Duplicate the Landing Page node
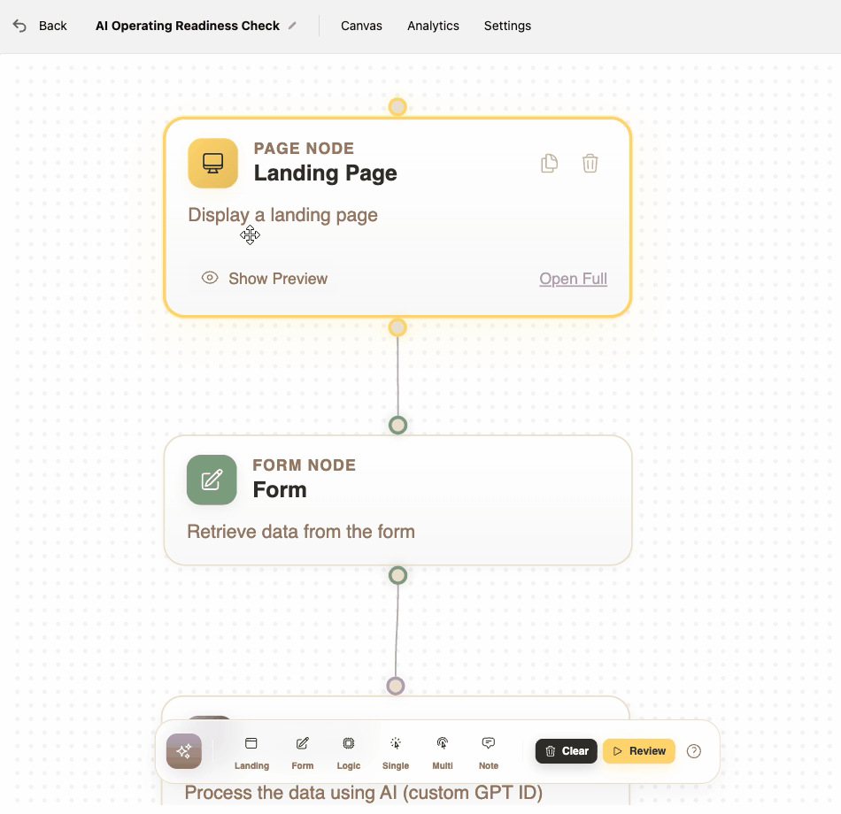This screenshot has width=841, height=814. 549,163
